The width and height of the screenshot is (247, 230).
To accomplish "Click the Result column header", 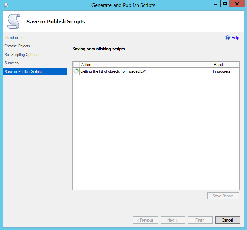I will 225,65.
